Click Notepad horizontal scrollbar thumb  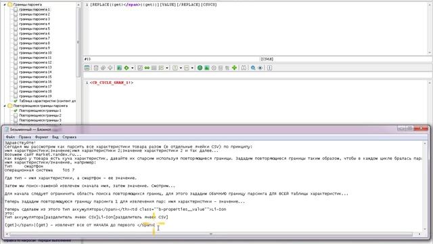(x=211, y=235)
